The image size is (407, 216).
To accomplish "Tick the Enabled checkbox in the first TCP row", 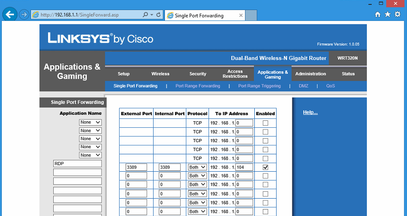I will point(265,123).
